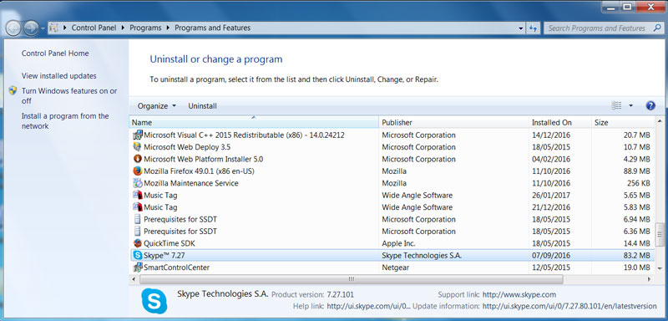Click the Music Tag icon dated 21/12/2016
Viewport: 668px width, 321px height.
pos(137,207)
